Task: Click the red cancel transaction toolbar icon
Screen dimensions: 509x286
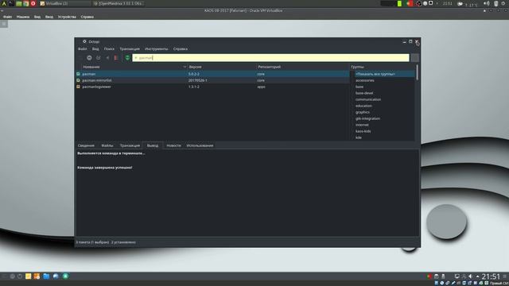Action: [x=116, y=58]
